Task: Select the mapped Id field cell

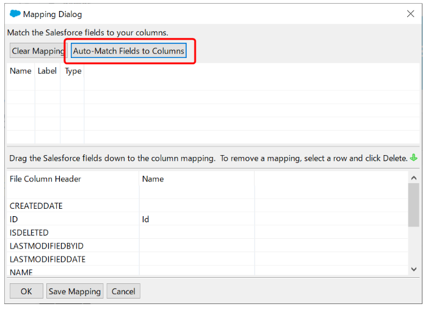Action: pos(197,219)
